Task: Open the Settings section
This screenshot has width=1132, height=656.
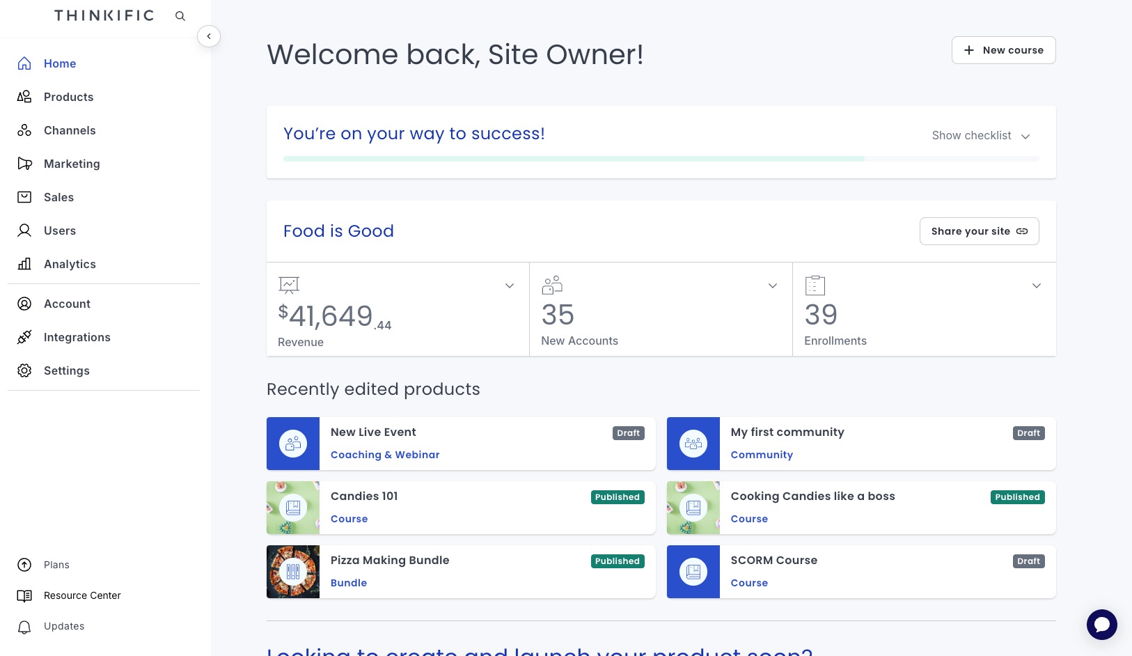Action: (66, 370)
